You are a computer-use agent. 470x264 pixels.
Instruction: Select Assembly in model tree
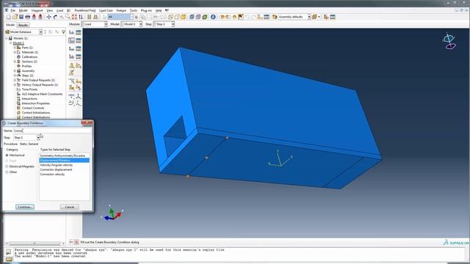point(28,71)
